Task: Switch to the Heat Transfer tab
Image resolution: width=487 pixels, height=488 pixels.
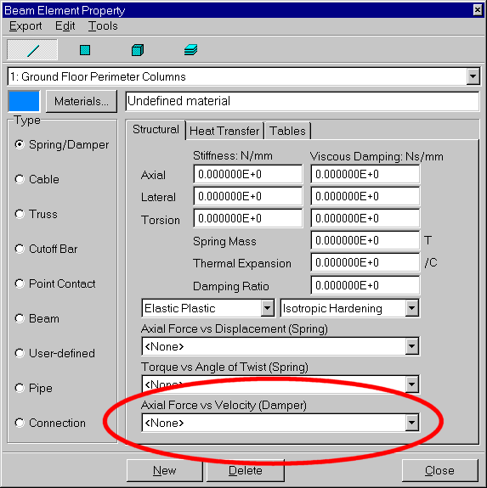Action: point(224,131)
